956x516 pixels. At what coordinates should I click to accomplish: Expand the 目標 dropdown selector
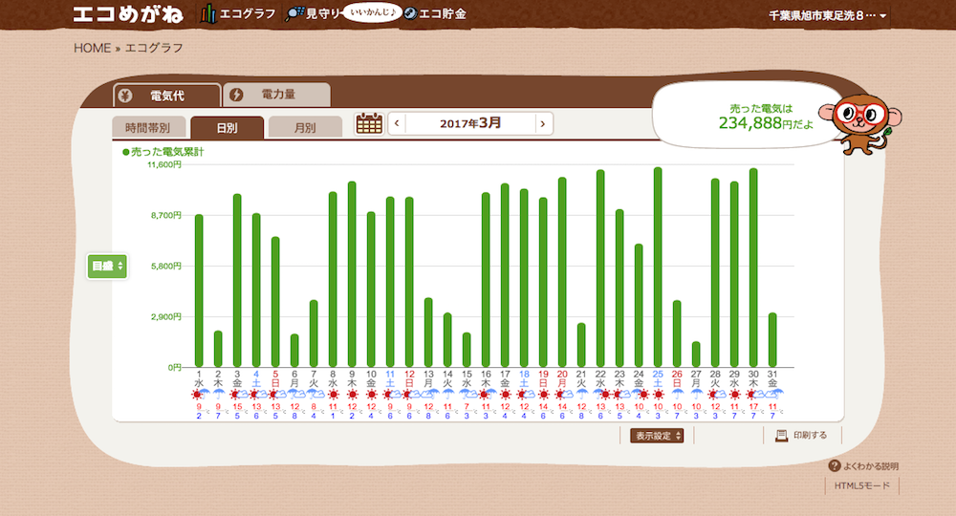tap(107, 266)
